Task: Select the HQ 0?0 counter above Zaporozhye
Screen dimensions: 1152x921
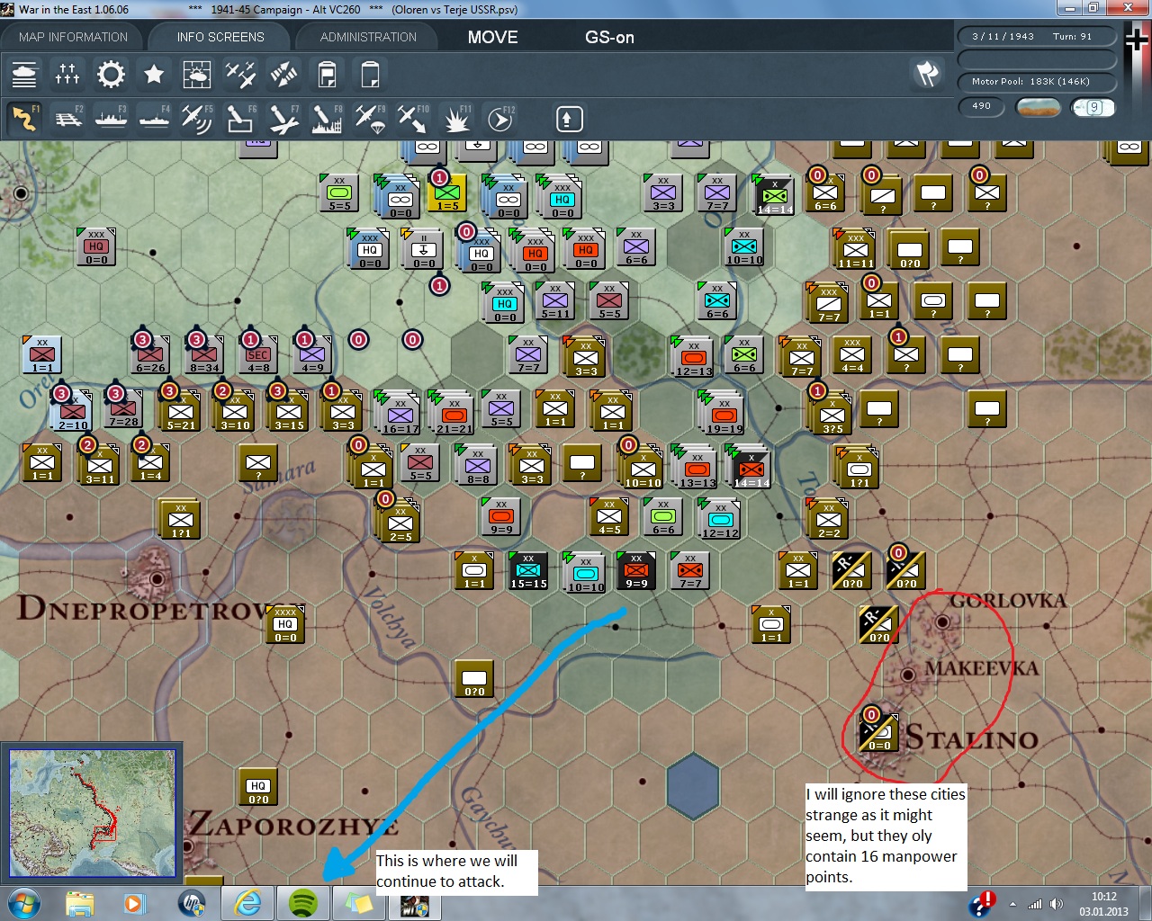Action: coord(258,786)
